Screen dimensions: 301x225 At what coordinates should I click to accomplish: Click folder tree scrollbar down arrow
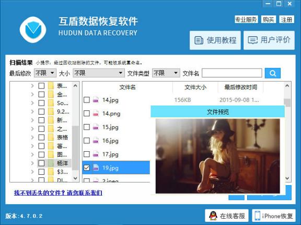(75, 178)
